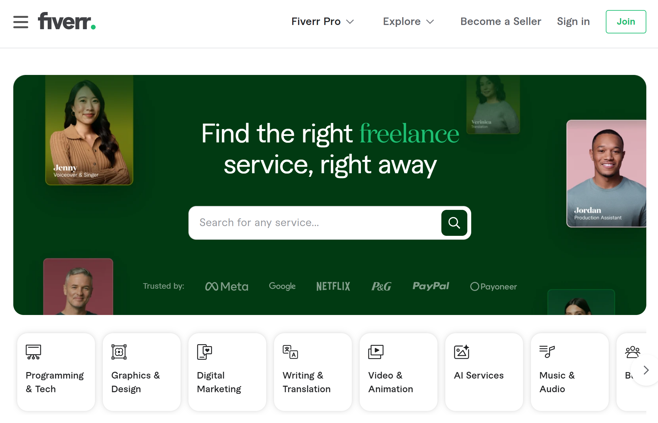Expand the Explore dropdown chevron
658x423 pixels.
430,22
